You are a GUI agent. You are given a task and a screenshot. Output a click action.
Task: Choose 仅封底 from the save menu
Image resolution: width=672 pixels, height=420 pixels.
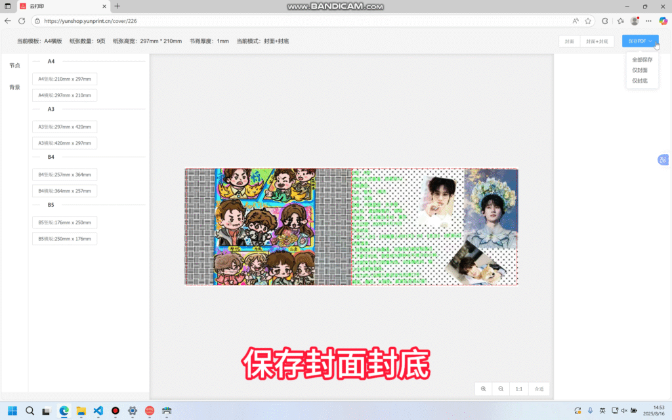click(640, 81)
